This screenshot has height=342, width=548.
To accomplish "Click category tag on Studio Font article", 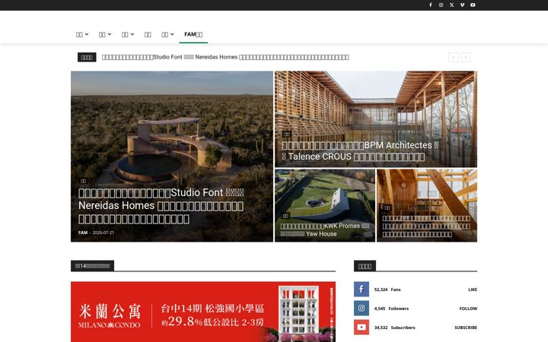I will point(83,181).
